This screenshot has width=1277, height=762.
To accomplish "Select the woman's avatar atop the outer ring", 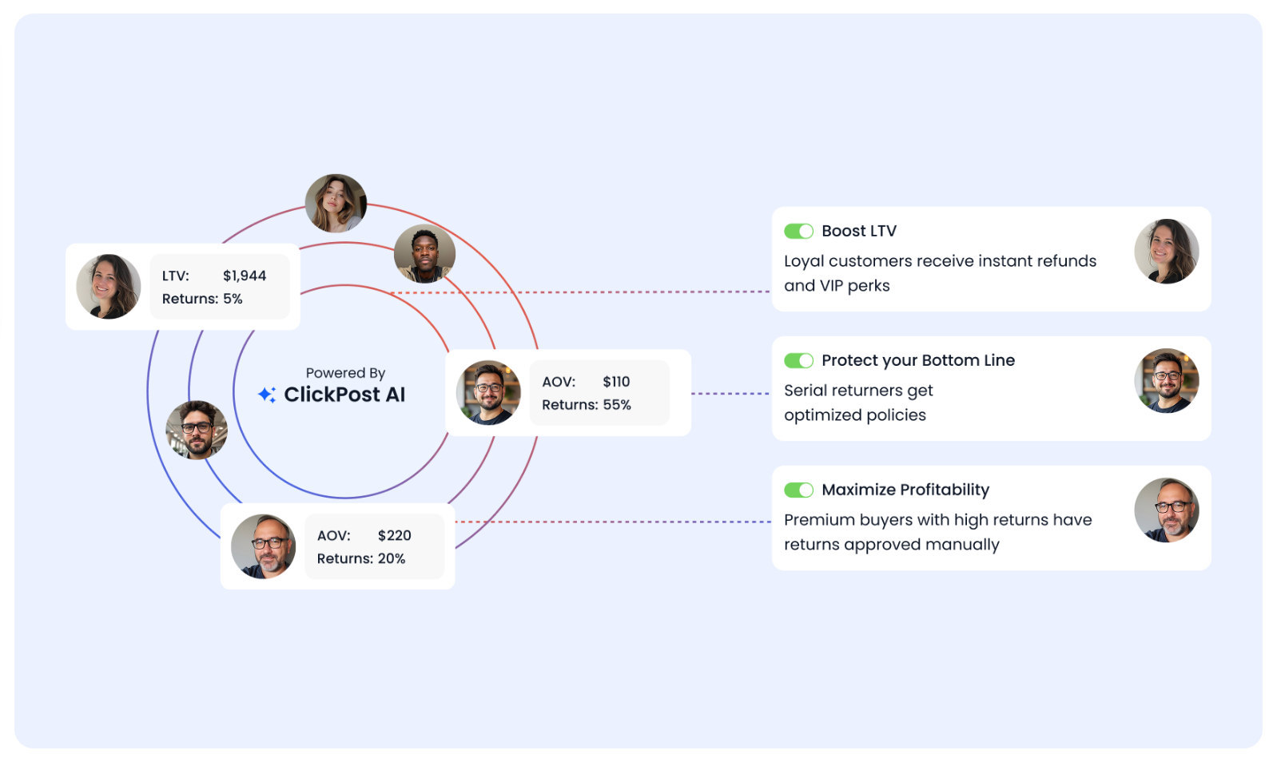I will click(x=336, y=204).
